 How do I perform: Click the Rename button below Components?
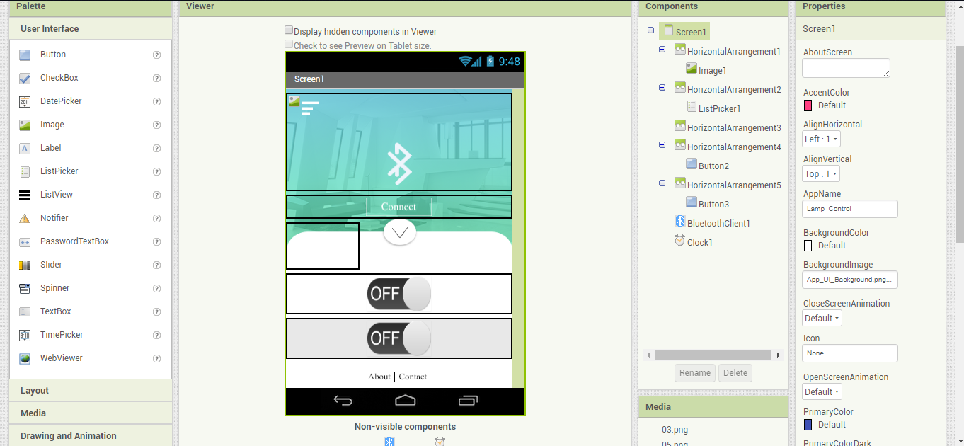click(694, 372)
